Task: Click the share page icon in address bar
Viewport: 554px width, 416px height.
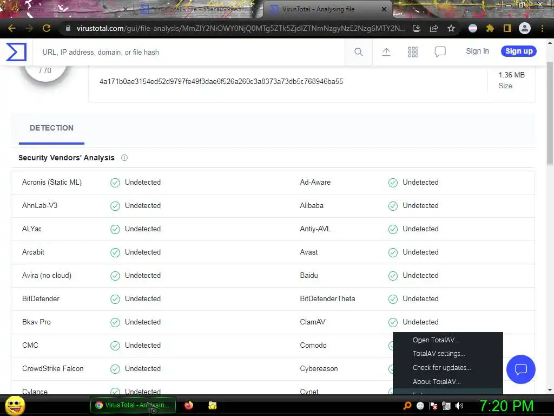Action: (434, 28)
